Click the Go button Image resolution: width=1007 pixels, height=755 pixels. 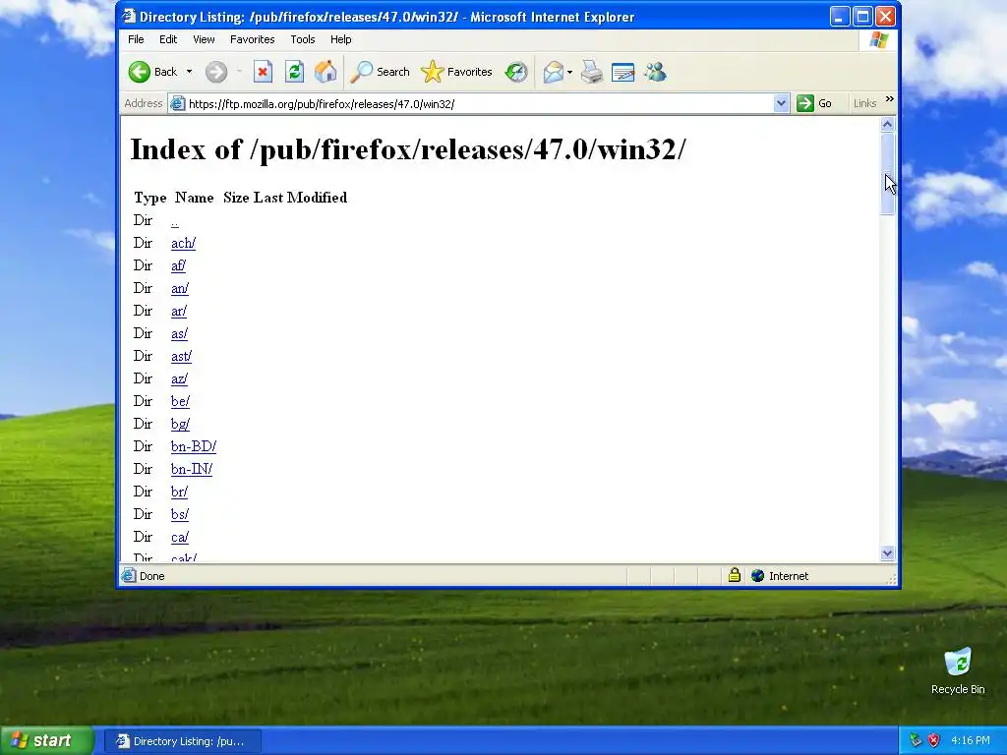click(x=814, y=103)
